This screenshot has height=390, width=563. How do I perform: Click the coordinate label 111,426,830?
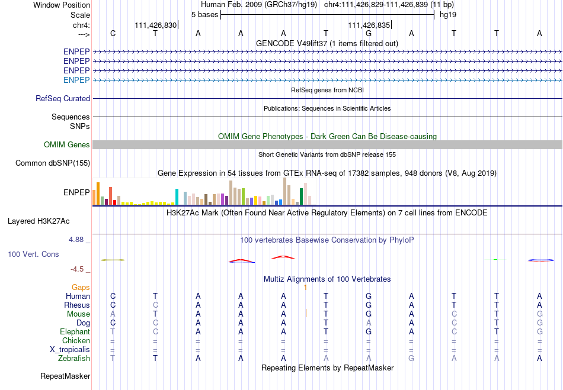(x=156, y=25)
